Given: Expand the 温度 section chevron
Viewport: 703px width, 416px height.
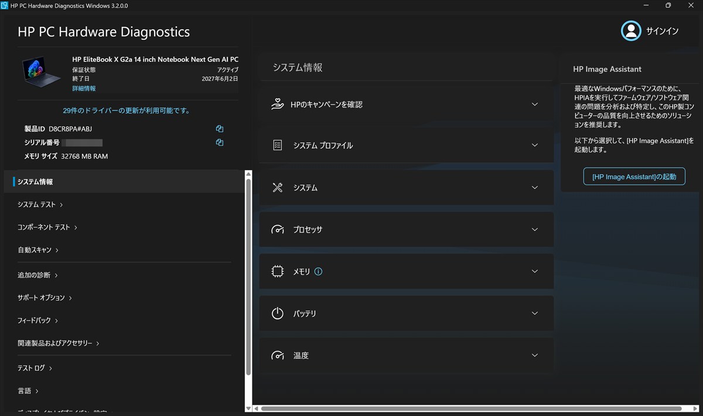Looking at the screenshot, I should tap(534, 356).
